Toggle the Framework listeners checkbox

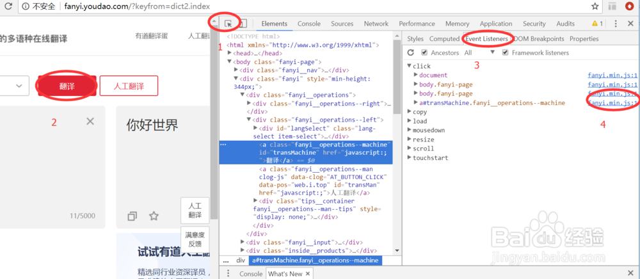506,52
